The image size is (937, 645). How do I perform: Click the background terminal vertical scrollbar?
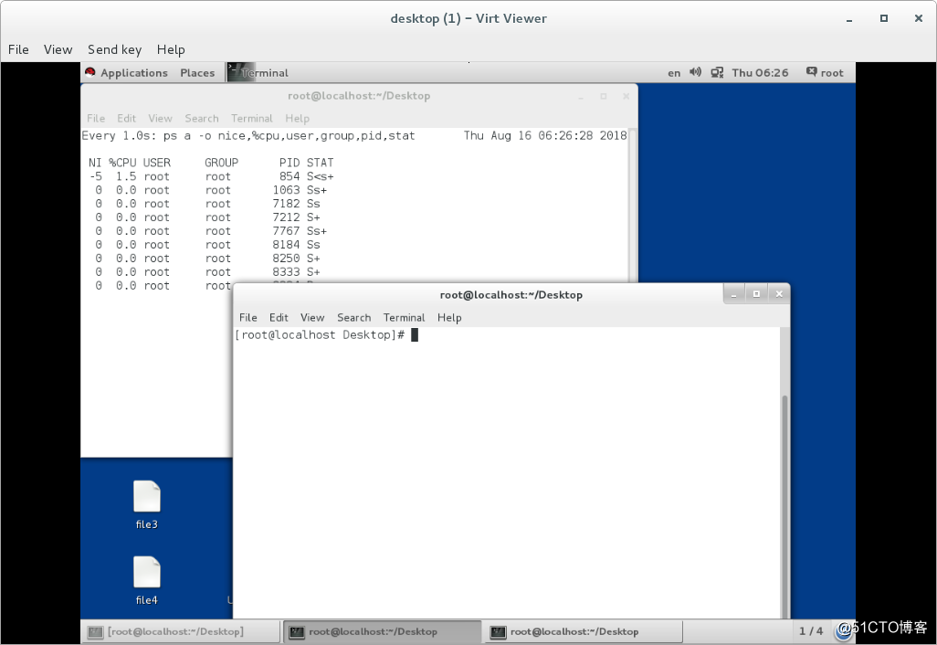632,205
